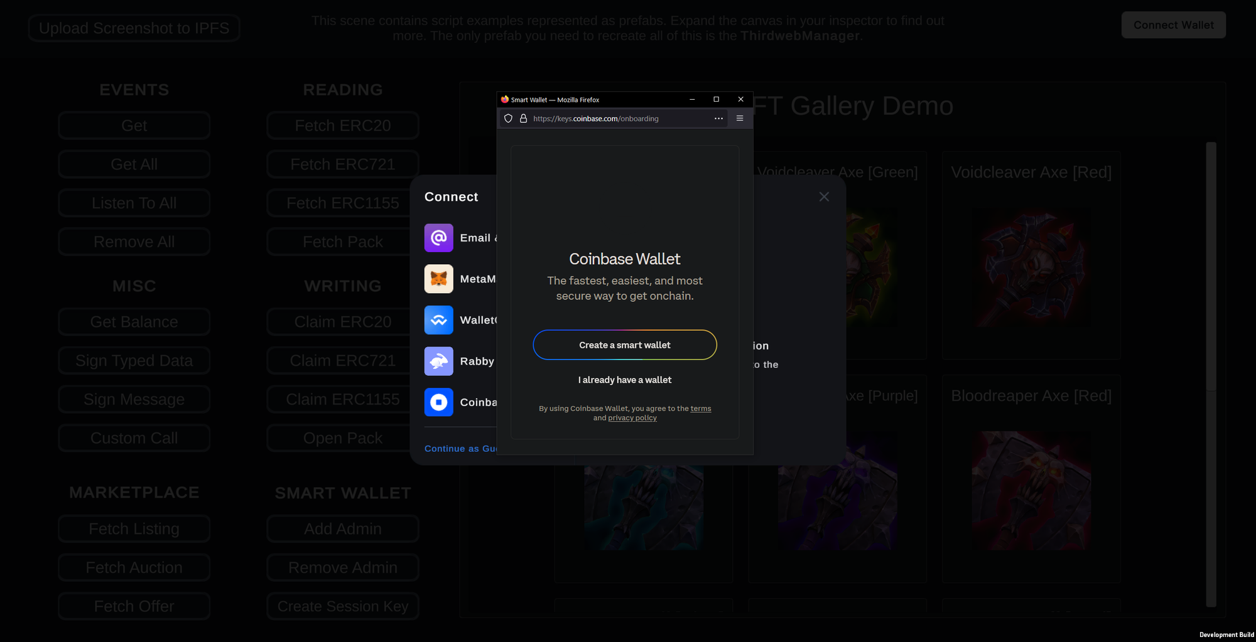Close the Connect modal with the X
Viewport: 1256px width, 642px height.
[824, 197]
